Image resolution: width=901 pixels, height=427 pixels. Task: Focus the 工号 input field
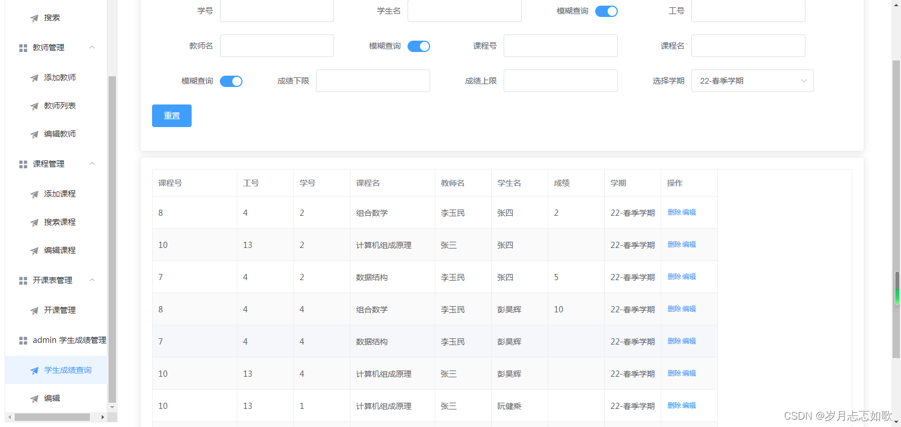pos(748,11)
